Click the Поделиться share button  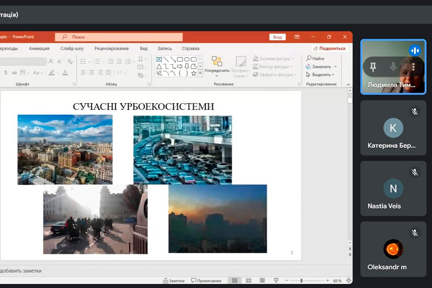click(x=329, y=48)
